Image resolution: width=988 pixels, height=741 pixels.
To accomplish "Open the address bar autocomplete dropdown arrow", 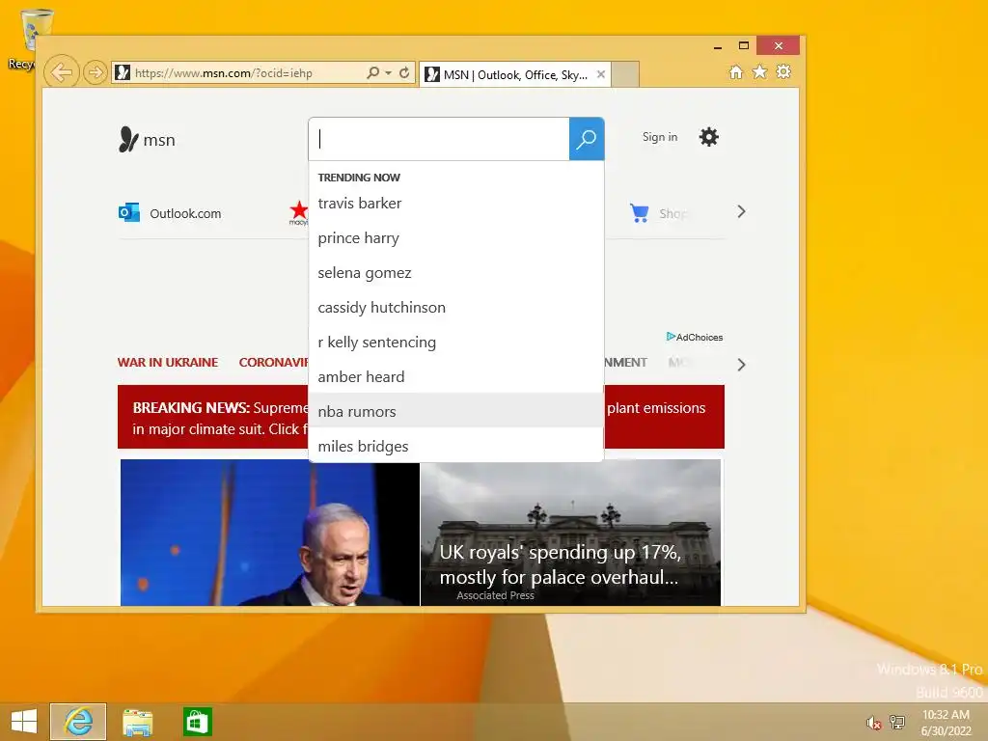I will click(388, 73).
